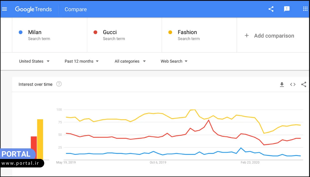The width and height of the screenshot is (310, 177).
Task: Share the Google Trends comparison
Action: tap(271, 9)
